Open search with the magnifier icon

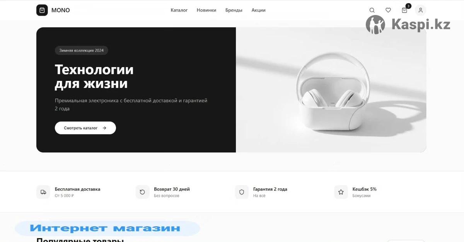click(372, 10)
